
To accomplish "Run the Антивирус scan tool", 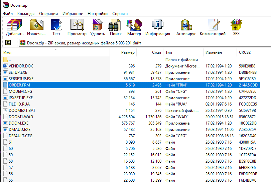I will click(186, 26).
